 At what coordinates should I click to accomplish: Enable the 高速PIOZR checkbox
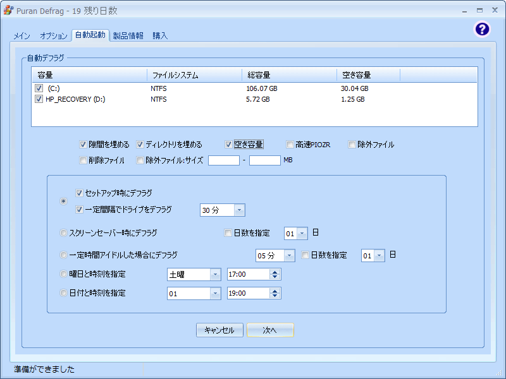[290, 145]
